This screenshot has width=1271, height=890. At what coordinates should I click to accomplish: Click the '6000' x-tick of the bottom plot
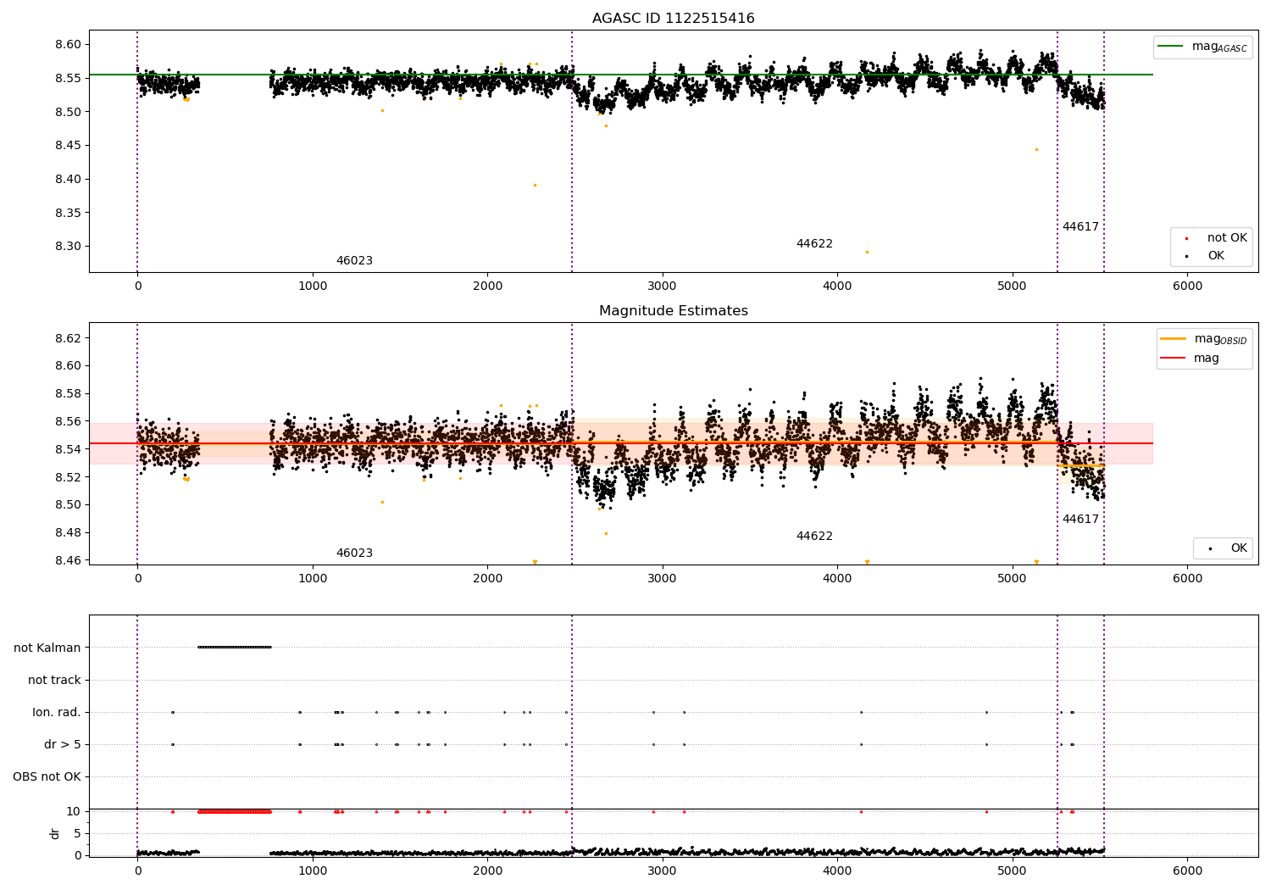pos(1187,871)
